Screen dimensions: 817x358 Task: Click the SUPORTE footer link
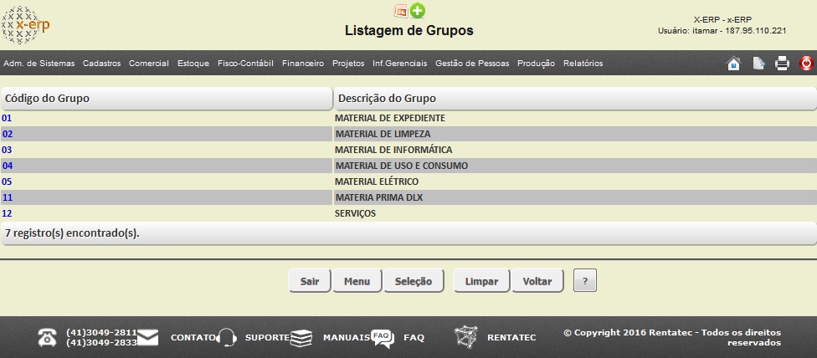click(267, 338)
